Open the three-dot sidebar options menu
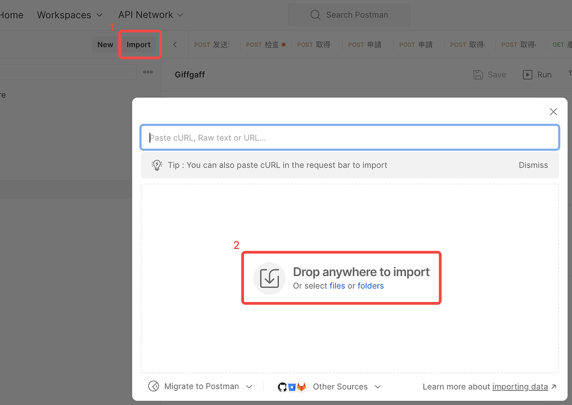This screenshot has width=572, height=405. tap(148, 72)
